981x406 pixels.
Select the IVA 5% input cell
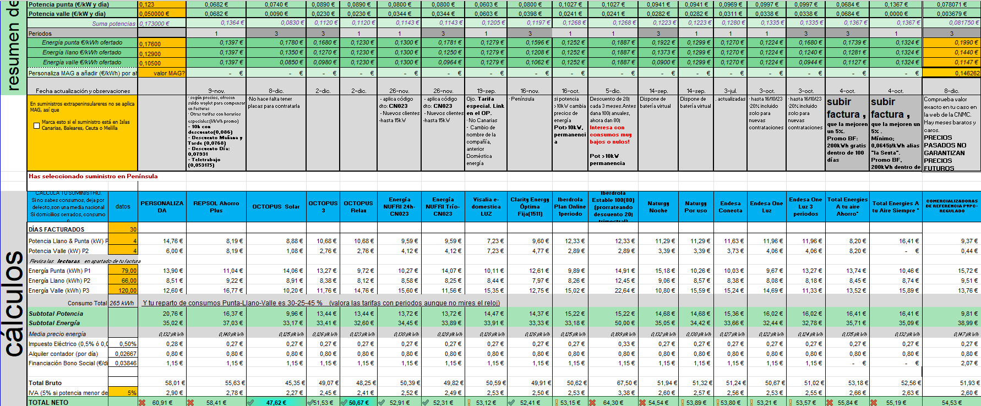[123, 393]
